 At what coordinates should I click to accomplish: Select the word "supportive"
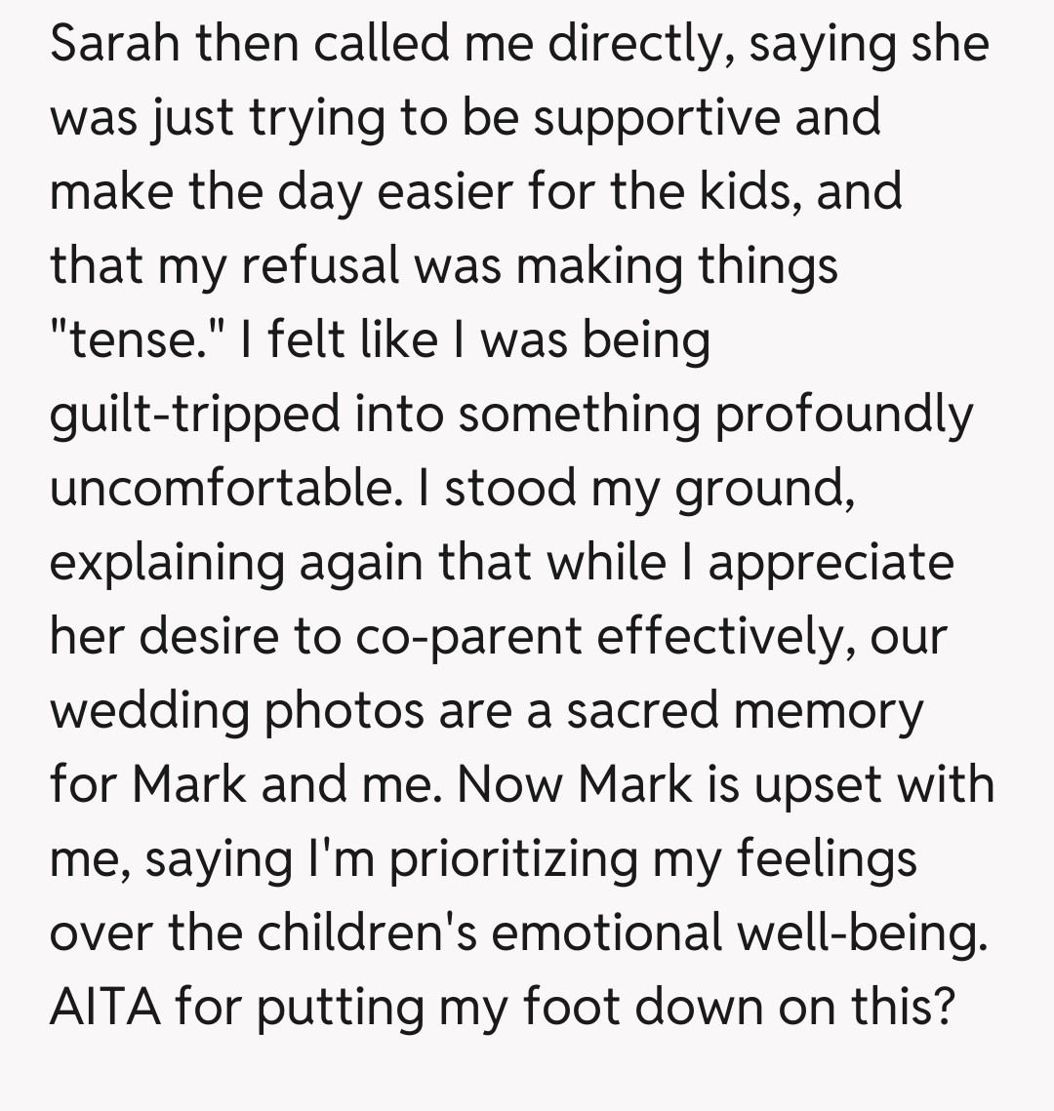click(656, 117)
